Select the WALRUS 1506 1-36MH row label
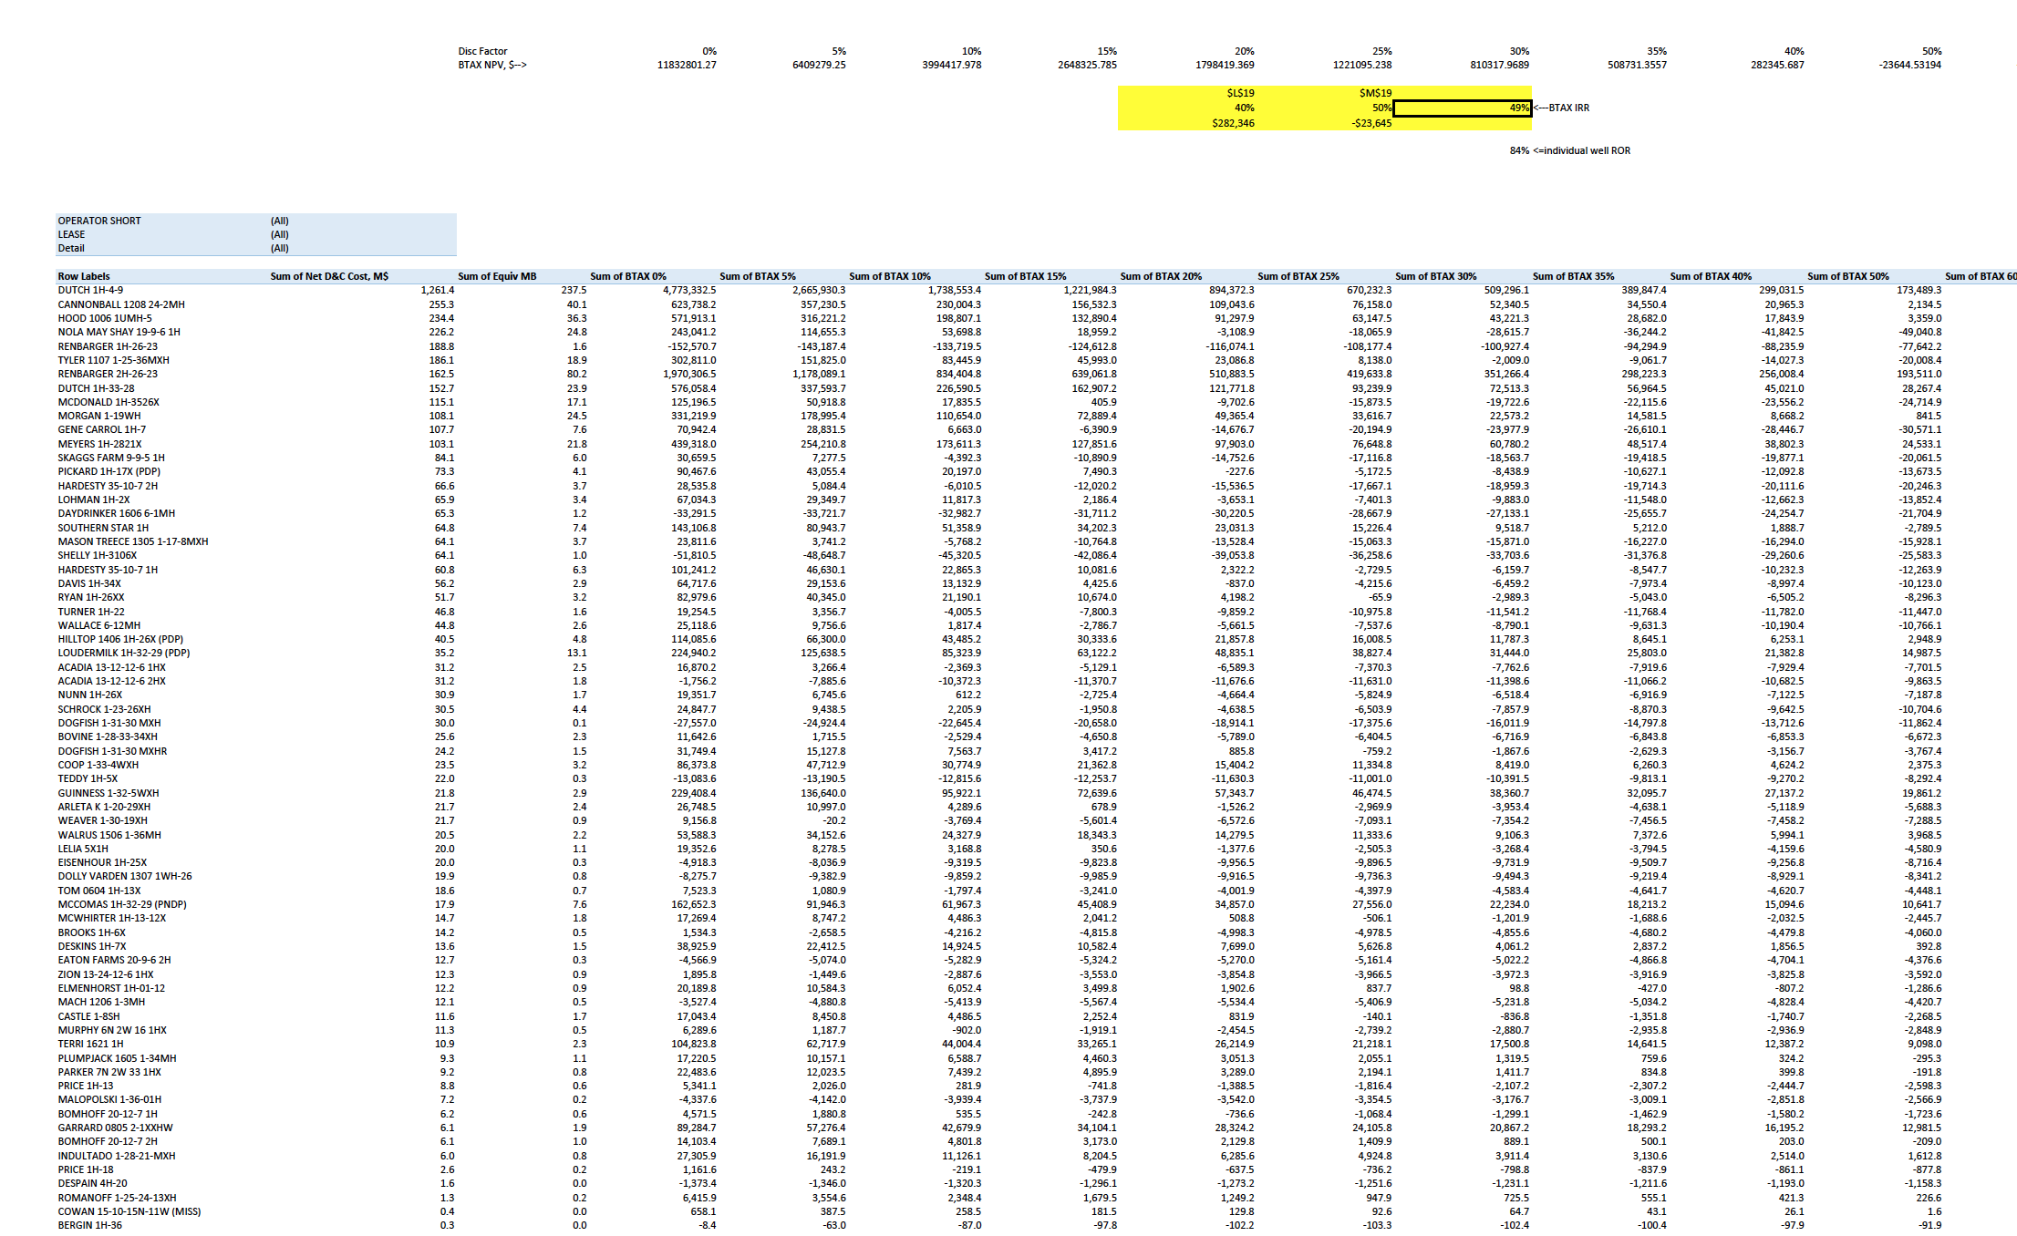The height and width of the screenshot is (1236, 2017). click(x=109, y=835)
